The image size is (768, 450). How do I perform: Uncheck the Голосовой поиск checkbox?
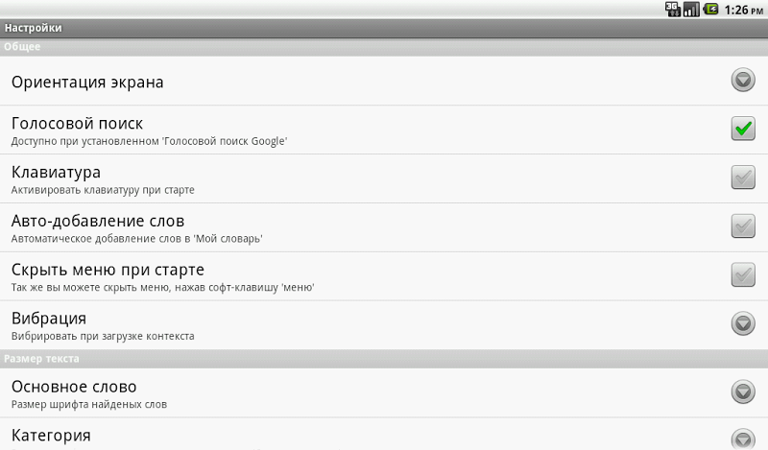tap(743, 129)
